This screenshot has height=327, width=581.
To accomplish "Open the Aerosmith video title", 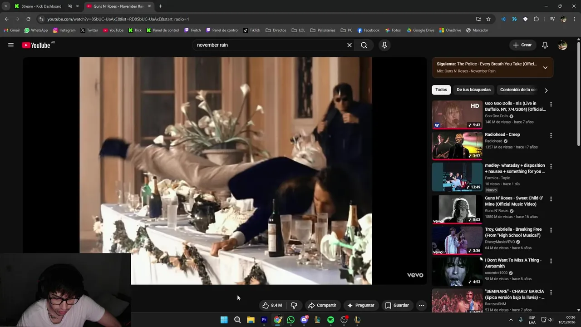I will (513, 263).
